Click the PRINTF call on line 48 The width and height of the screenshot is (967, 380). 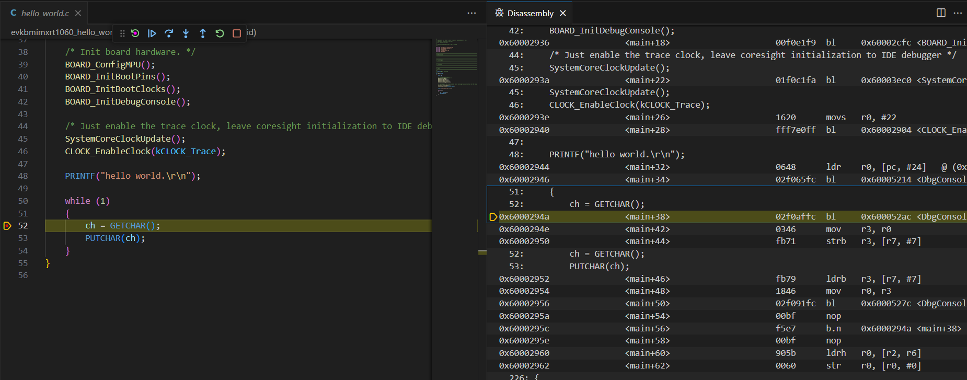click(x=79, y=176)
